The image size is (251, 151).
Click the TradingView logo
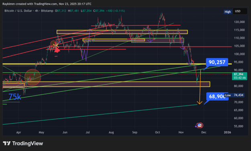point(23,143)
